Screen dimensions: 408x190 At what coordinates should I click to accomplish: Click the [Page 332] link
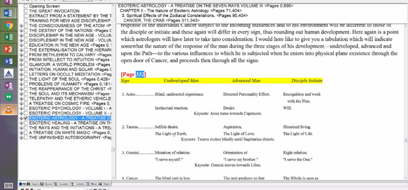point(134,74)
